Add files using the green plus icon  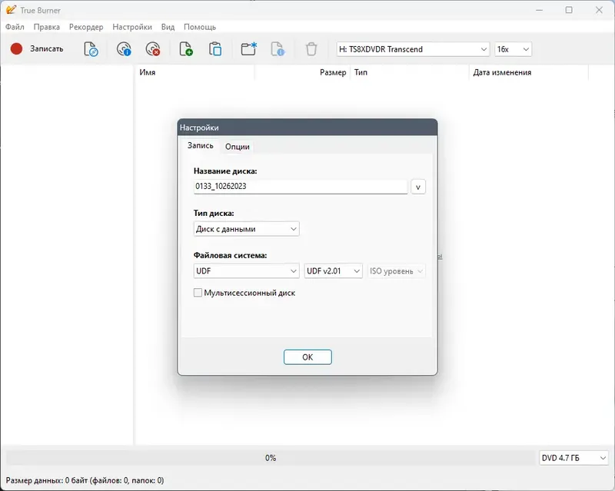pyautogui.click(x=186, y=48)
